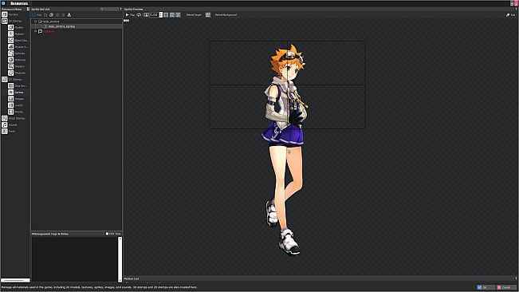Select Slice Animations in the resource menu
This screenshot has width=519, height=292.
coord(18,85)
